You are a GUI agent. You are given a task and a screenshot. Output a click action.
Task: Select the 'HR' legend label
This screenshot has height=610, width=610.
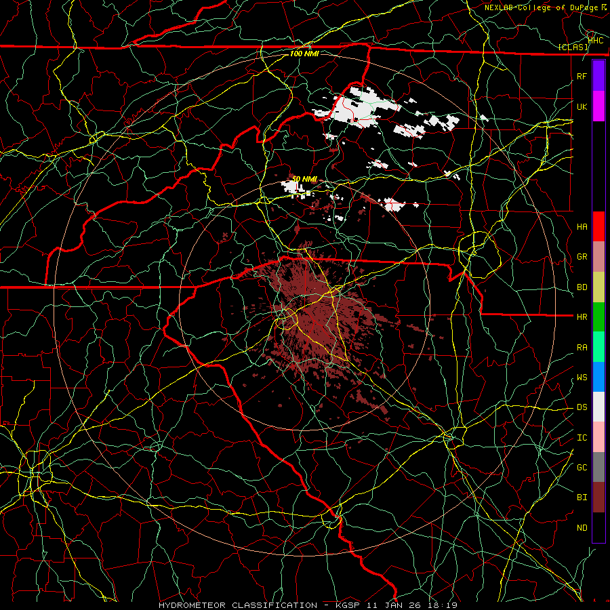coord(582,317)
